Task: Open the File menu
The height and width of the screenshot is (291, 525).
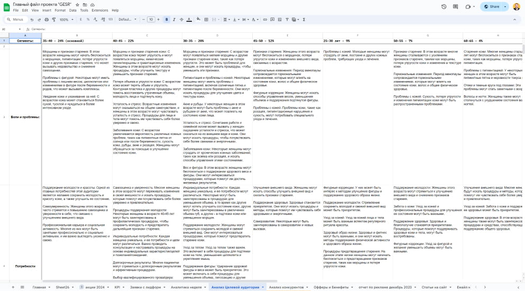Action: tap(16, 11)
